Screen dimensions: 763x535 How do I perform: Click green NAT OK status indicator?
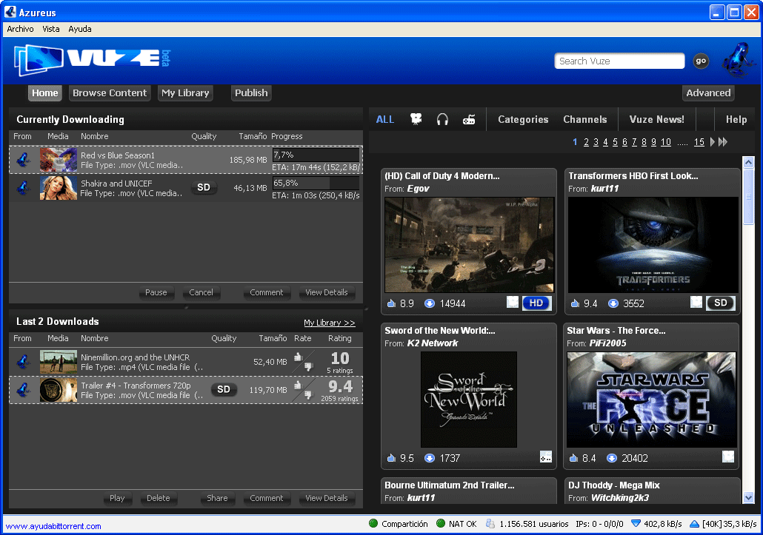440,523
